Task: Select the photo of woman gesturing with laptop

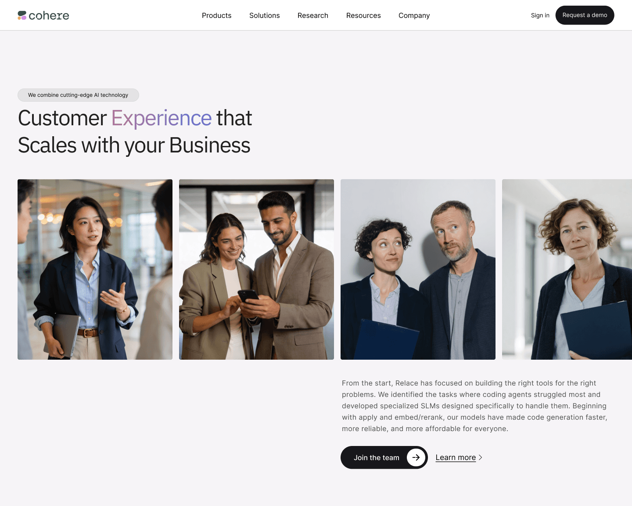Action: (95, 269)
